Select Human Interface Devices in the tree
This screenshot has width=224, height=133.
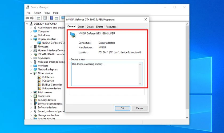coord(51,51)
